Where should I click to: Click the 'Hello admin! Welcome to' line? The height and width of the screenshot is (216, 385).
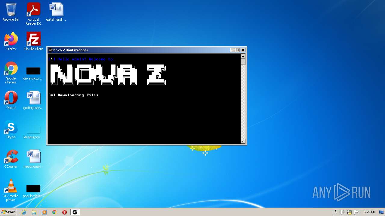point(81,59)
